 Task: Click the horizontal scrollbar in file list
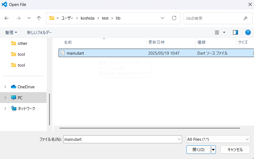click(x=149, y=128)
